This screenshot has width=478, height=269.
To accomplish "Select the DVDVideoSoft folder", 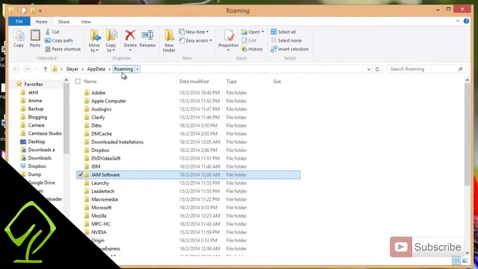I will pos(106,158).
